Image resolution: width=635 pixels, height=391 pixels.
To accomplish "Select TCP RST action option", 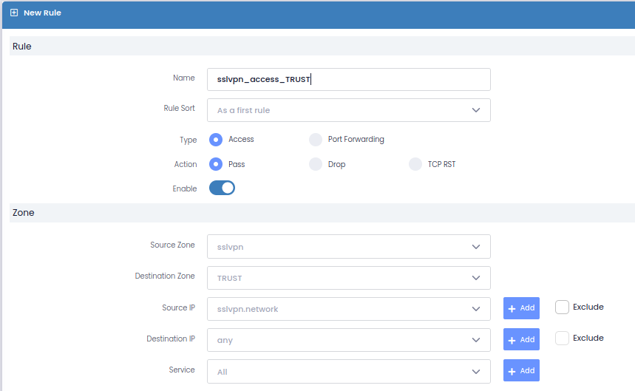I will 415,164.
